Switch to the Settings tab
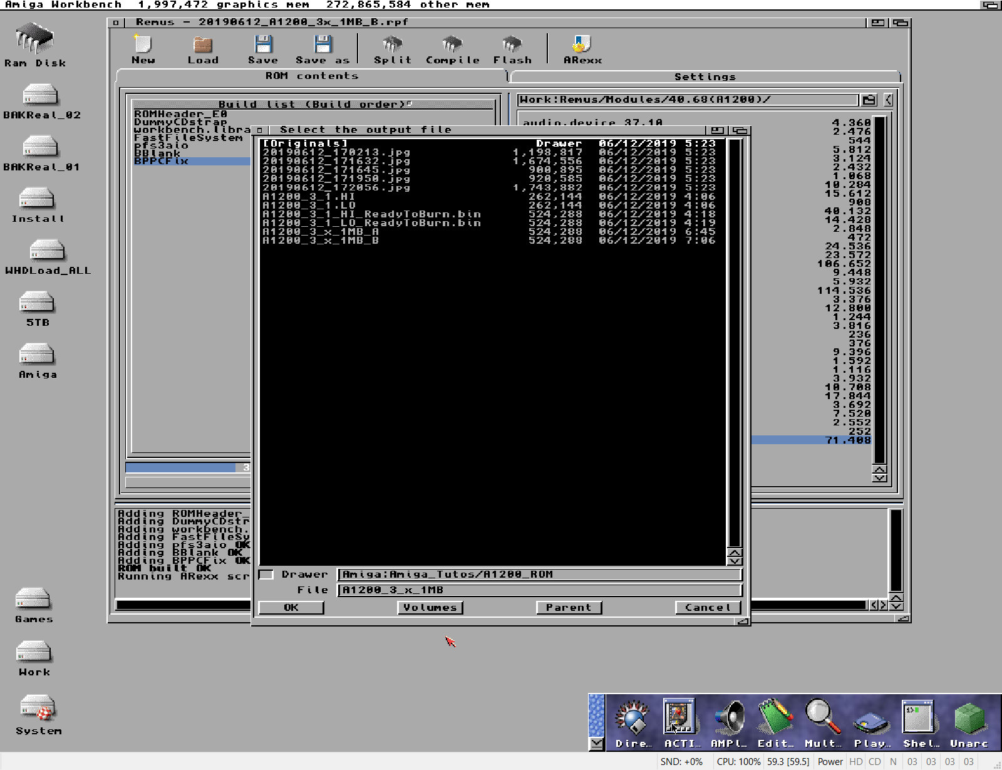 (705, 76)
